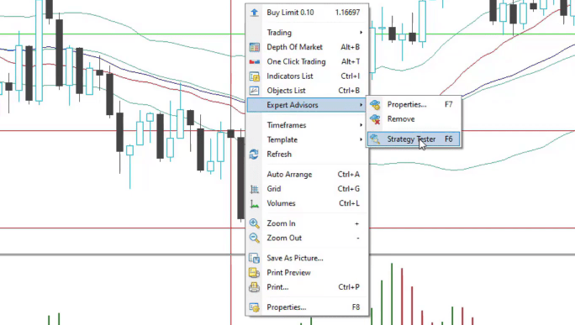Click the Objects List icon
Viewport: 575px width, 325px height.
pos(254,91)
